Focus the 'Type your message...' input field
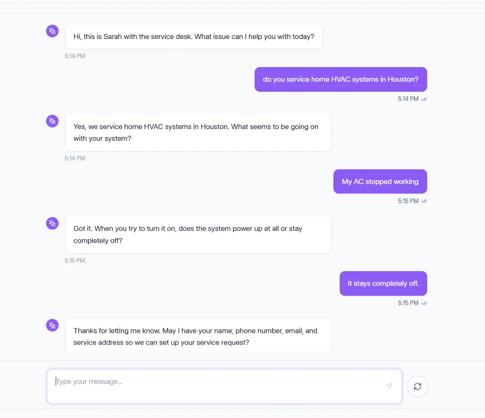This screenshot has width=485, height=418. pyautogui.click(x=218, y=386)
